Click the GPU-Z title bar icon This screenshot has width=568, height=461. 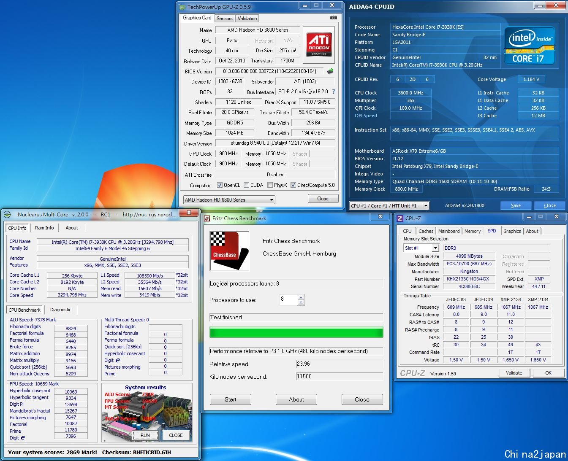point(182,7)
